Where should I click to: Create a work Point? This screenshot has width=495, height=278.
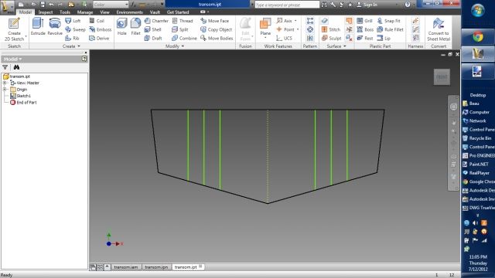pos(285,29)
